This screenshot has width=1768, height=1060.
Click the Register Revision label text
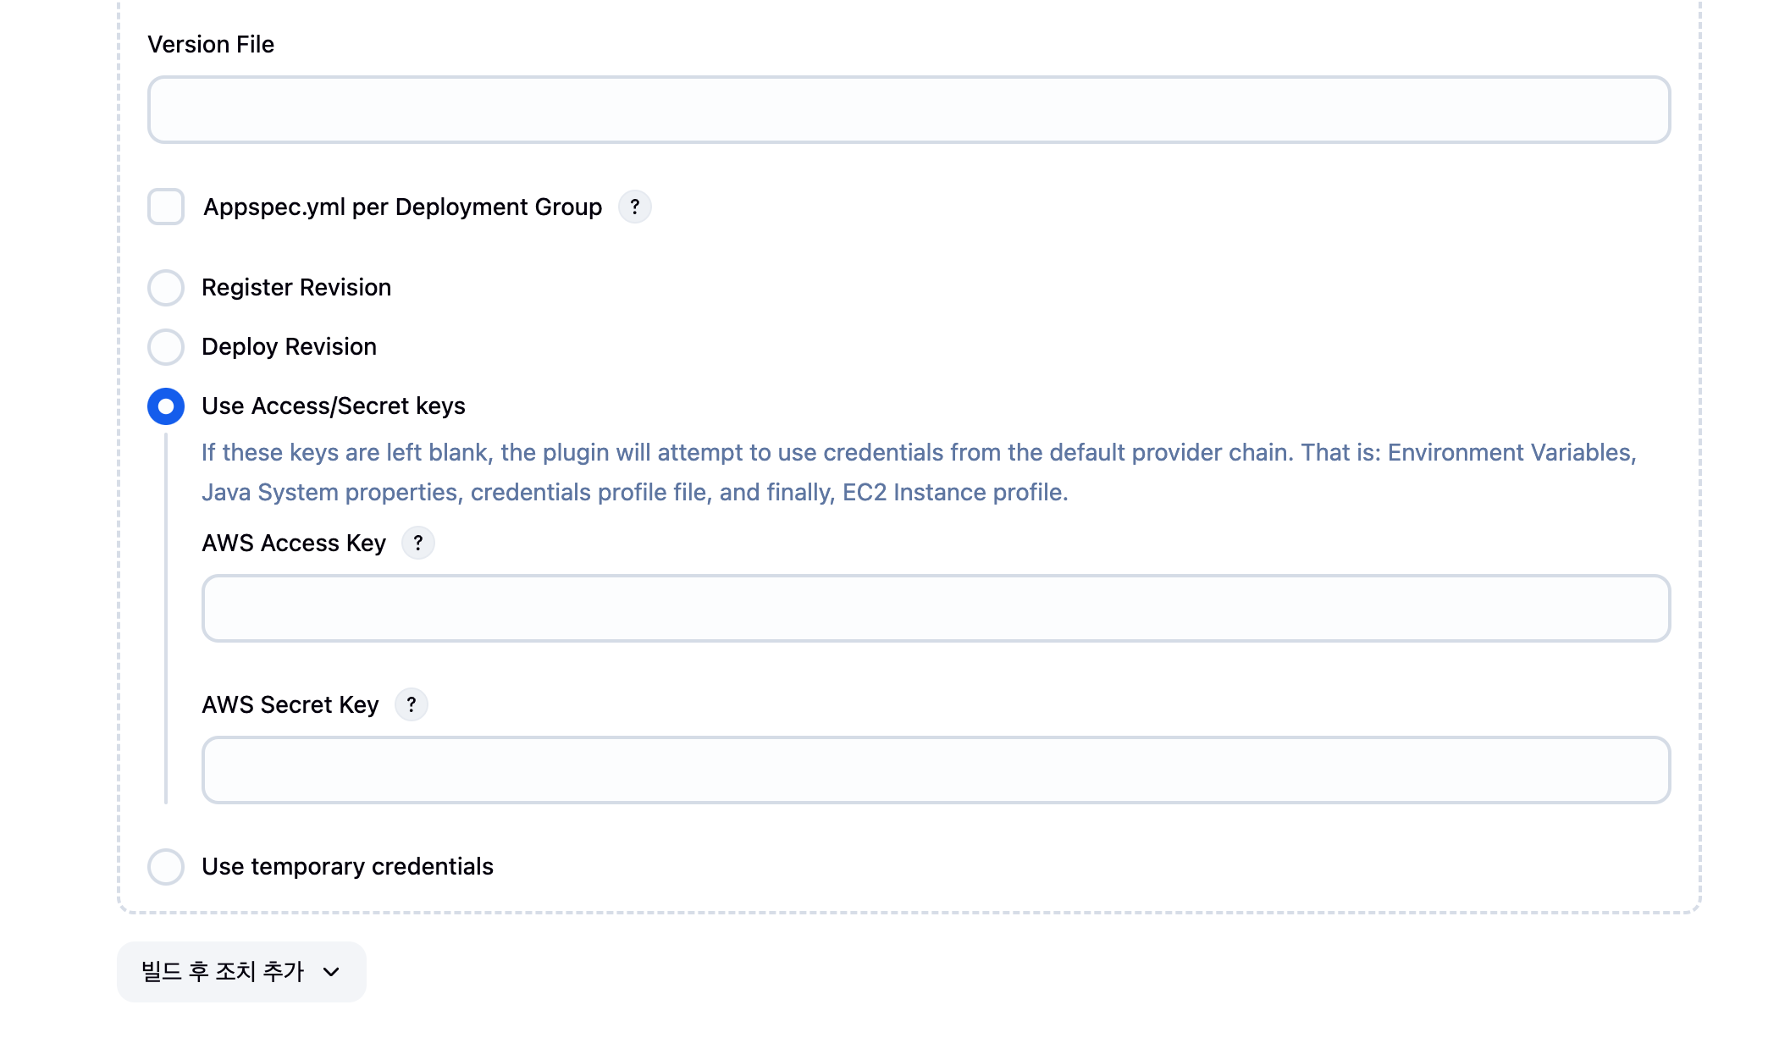tap(296, 288)
